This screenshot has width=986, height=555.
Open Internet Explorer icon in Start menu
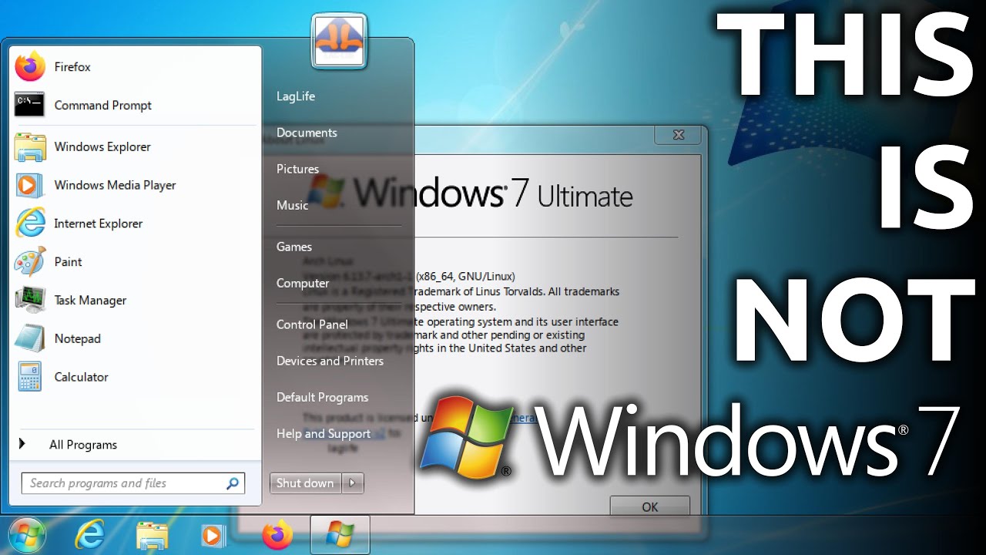tap(30, 224)
